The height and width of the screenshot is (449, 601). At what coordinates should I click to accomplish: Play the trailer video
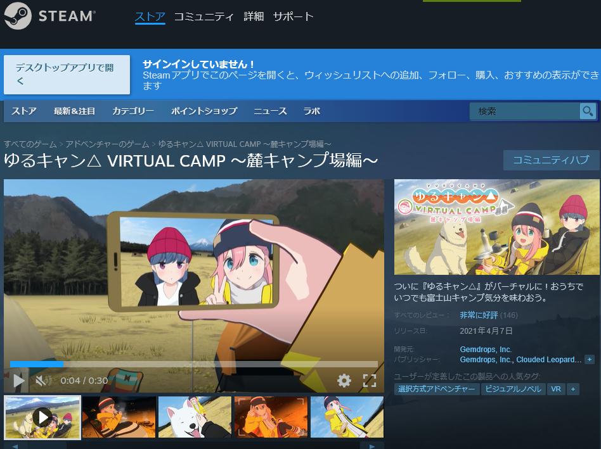(18, 381)
